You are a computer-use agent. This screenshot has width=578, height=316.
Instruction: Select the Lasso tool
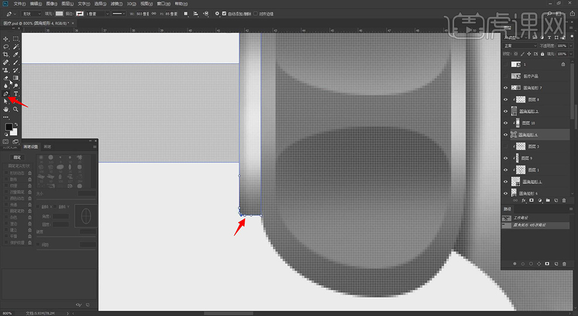tap(5, 47)
